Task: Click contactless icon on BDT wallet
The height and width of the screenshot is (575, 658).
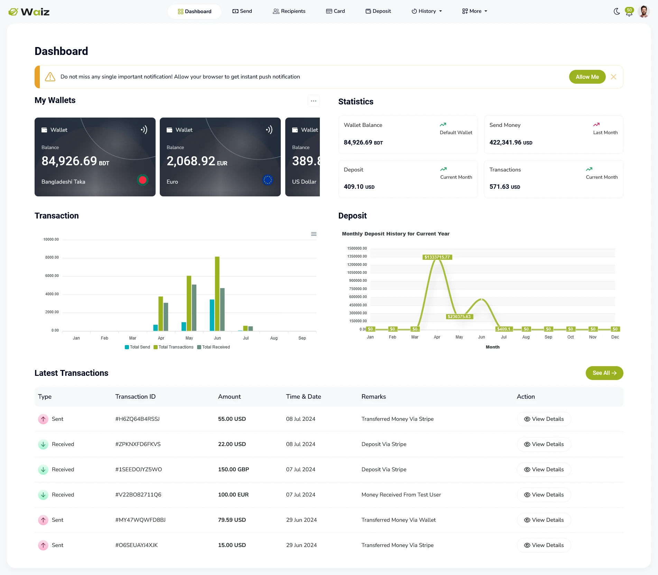Action: [144, 130]
